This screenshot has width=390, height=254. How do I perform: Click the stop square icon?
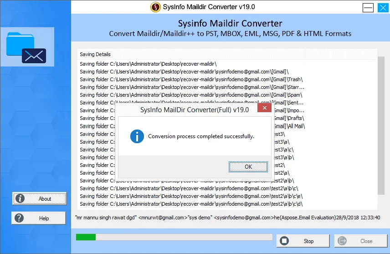click(284, 241)
